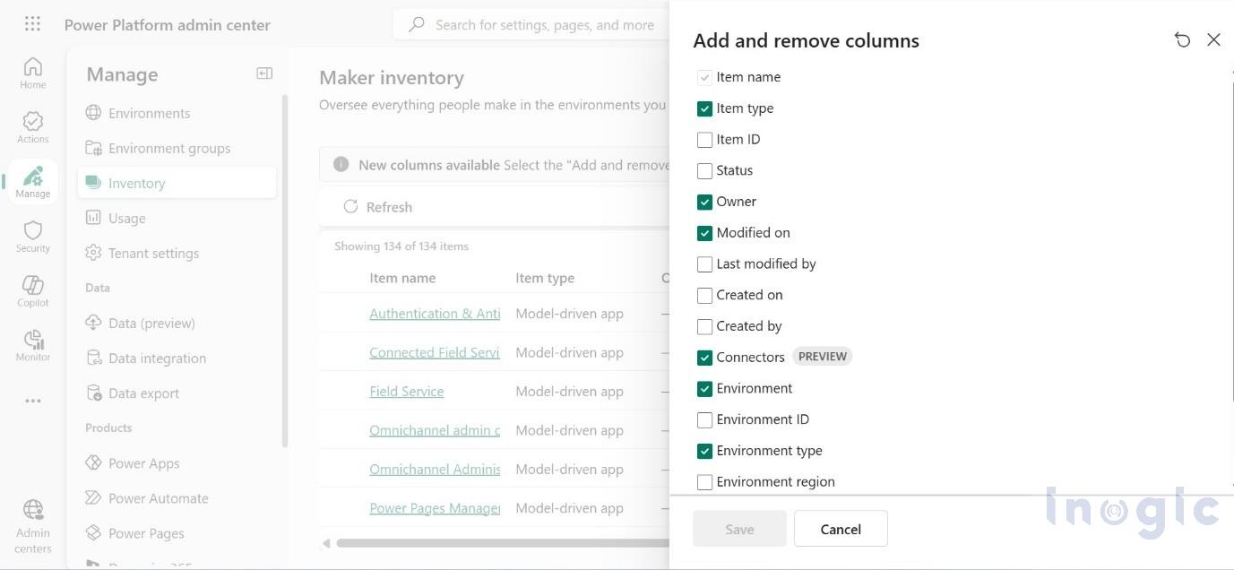The width and height of the screenshot is (1234, 570).
Task: Open Copilot in left rail
Action: click(32, 291)
